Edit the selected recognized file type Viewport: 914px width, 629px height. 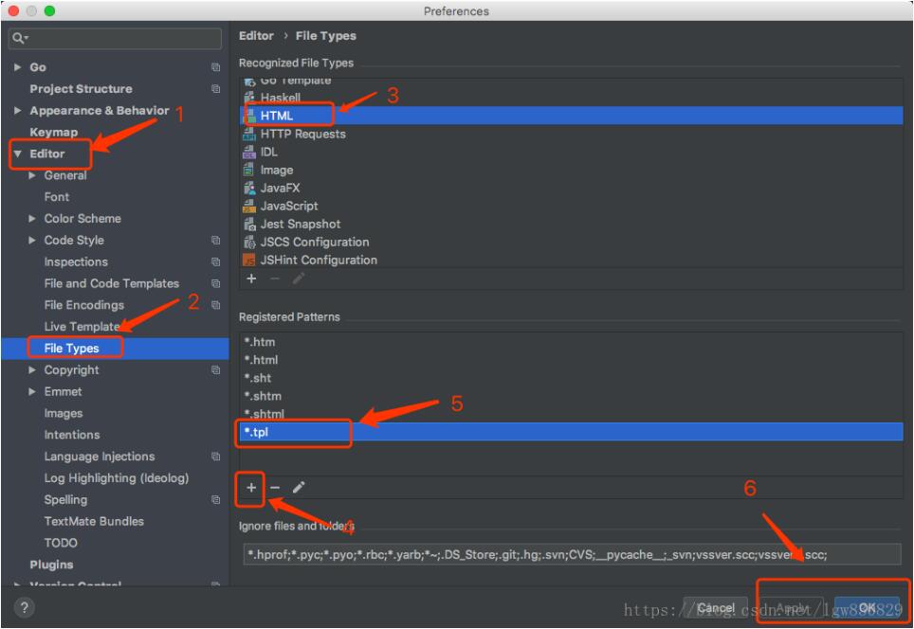(x=299, y=279)
